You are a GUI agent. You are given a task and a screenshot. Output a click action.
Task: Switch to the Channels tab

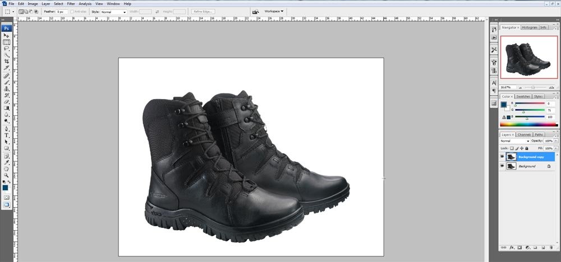click(524, 134)
